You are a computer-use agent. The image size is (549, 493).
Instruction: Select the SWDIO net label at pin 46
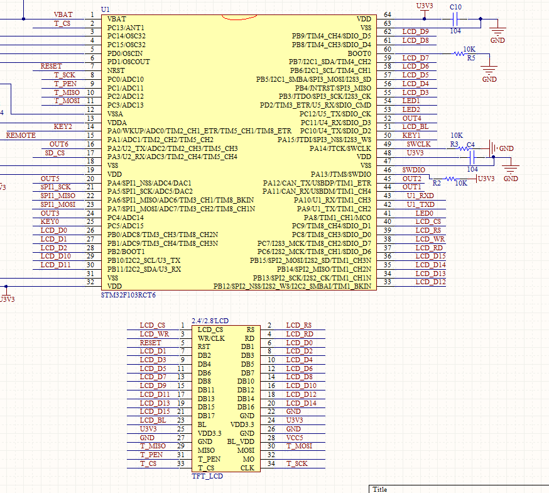click(x=413, y=170)
